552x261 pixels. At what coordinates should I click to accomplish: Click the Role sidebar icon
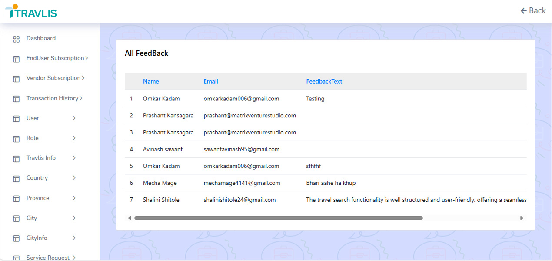coord(16,138)
